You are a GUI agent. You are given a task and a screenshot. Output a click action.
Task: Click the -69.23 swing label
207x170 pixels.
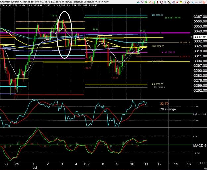pos(87,68)
